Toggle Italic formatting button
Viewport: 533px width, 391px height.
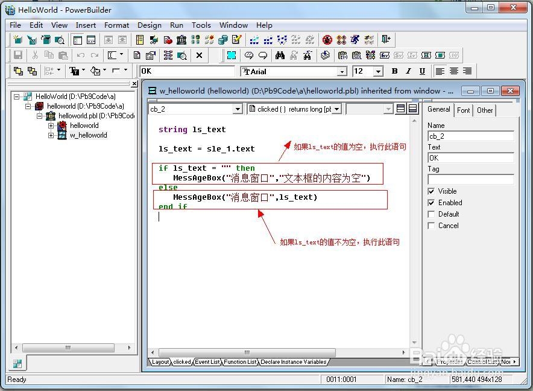(408, 71)
